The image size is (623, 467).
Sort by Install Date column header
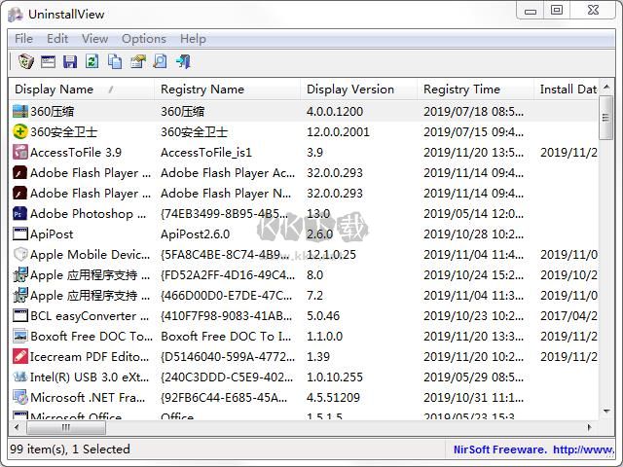(567, 89)
